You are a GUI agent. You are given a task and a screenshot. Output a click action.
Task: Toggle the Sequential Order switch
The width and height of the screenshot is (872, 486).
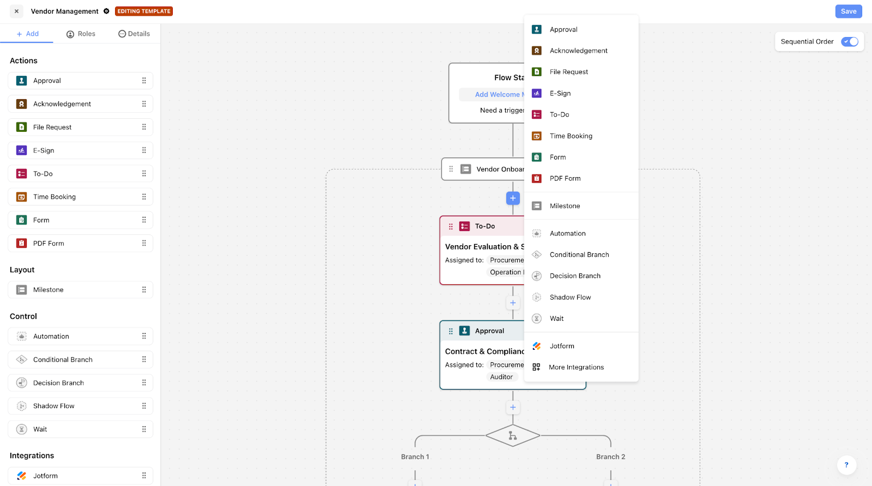point(849,41)
